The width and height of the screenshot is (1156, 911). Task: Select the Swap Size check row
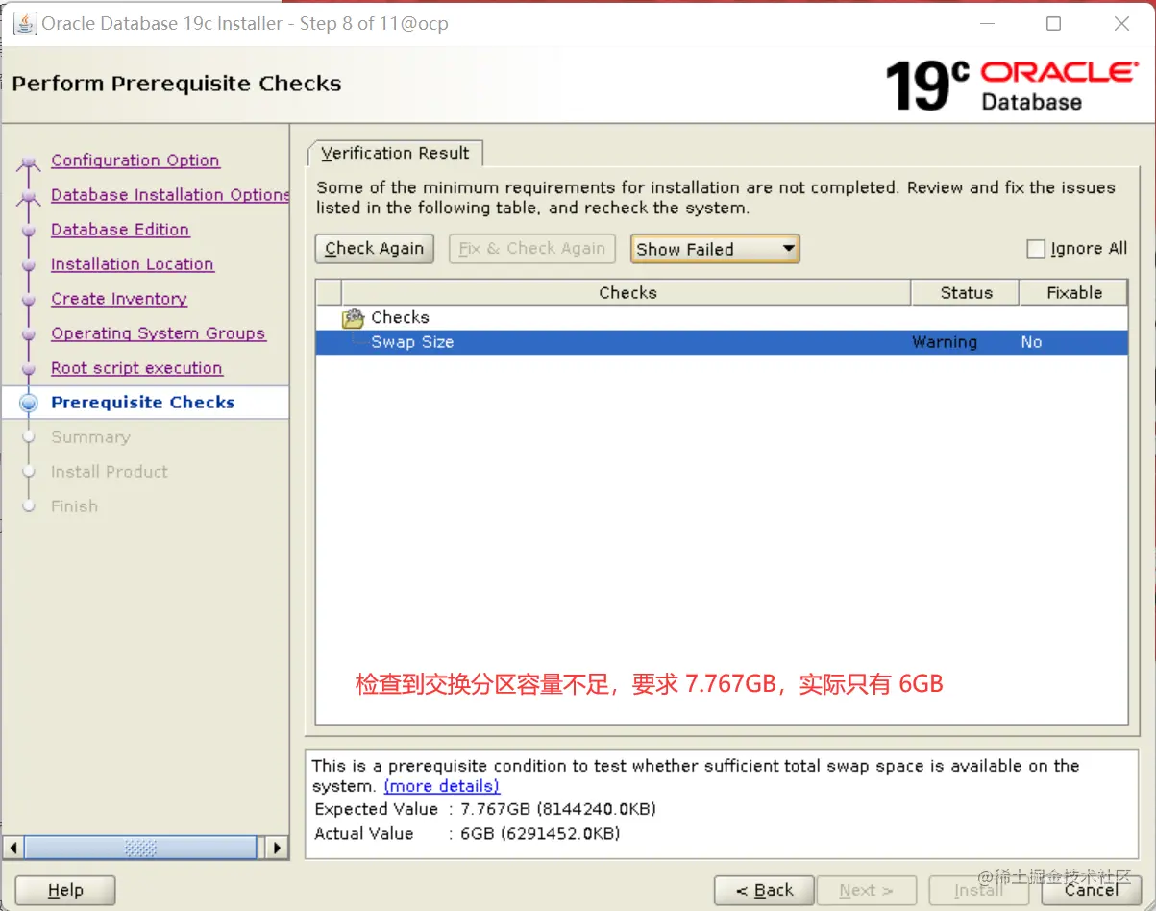pyautogui.click(x=722, y=342)
